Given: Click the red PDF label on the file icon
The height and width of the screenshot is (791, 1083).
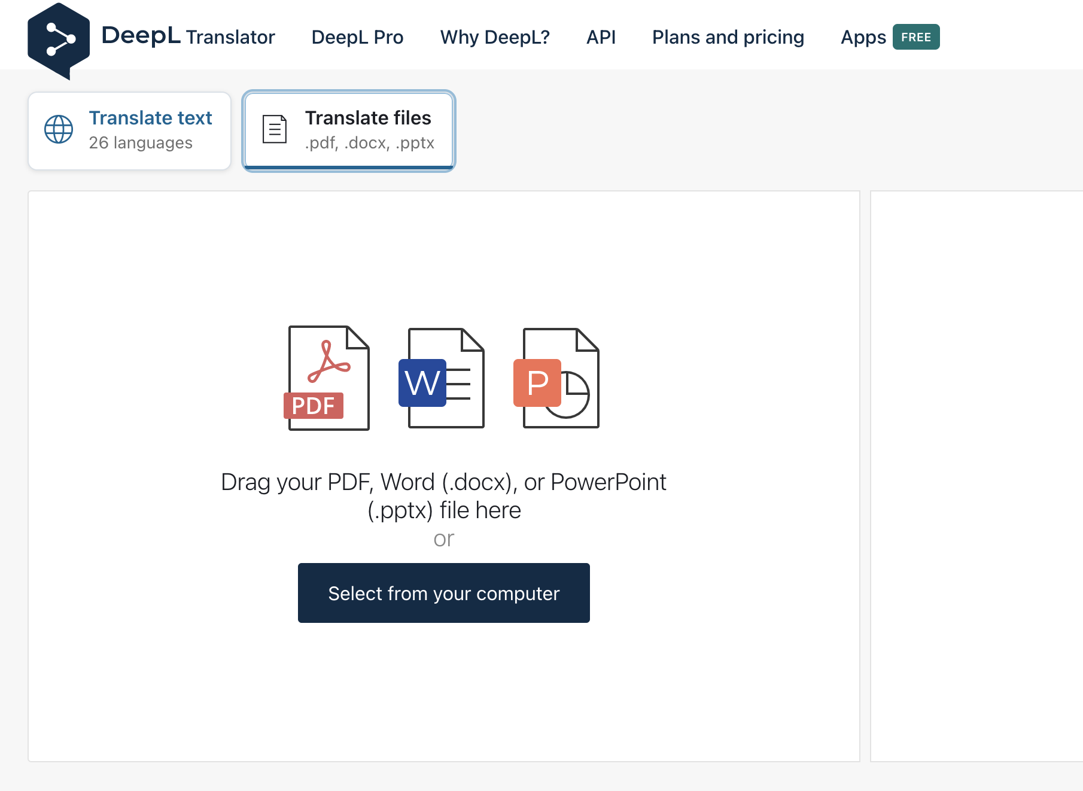Looking at the screenshot, I should pyautogui.click(x=313, y=406).
